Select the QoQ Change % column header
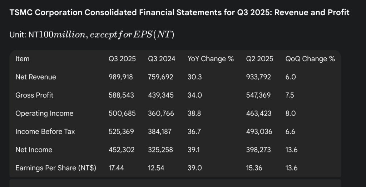The image size is (366, 187). tap(310, 59)
